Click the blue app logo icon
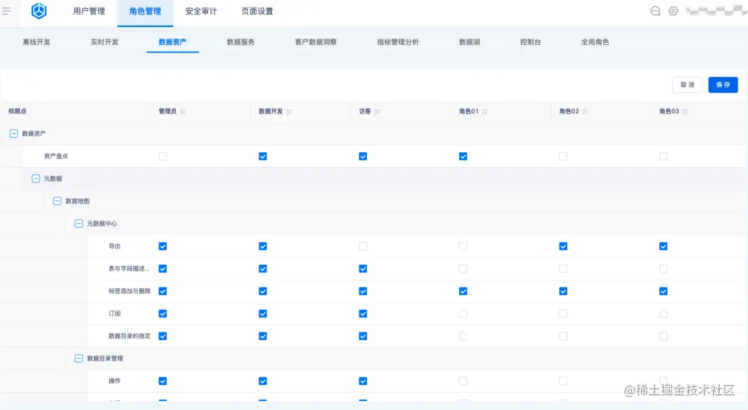748x410 pixels. tap(38, 11)
